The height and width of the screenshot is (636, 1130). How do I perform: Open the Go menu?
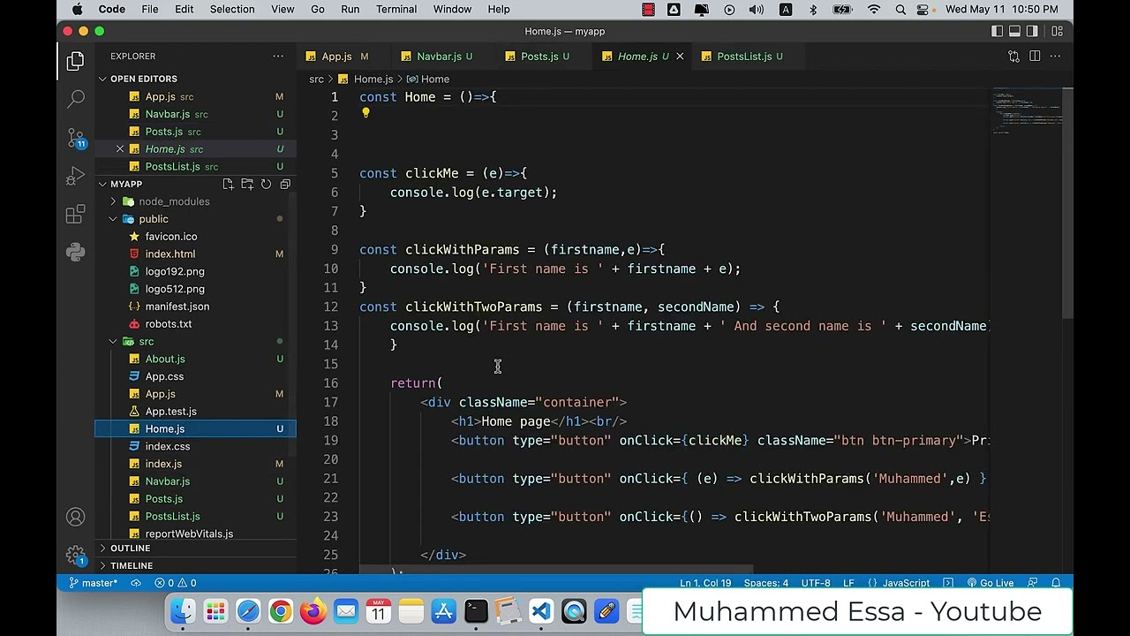tap(318, 9)
